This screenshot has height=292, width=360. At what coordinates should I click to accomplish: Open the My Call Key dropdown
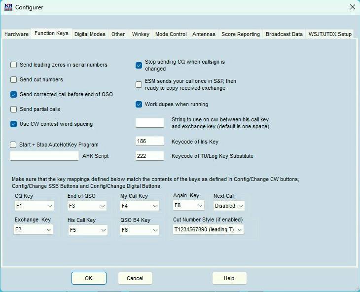[140, 206]
